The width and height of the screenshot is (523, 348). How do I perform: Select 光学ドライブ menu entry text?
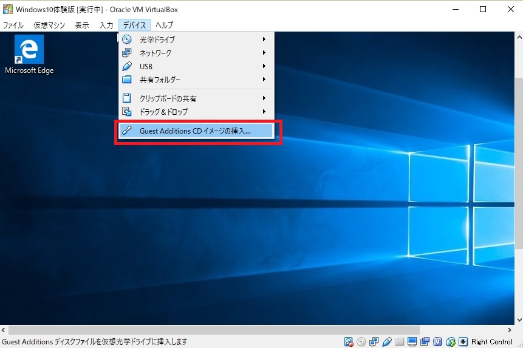point(157,39)
